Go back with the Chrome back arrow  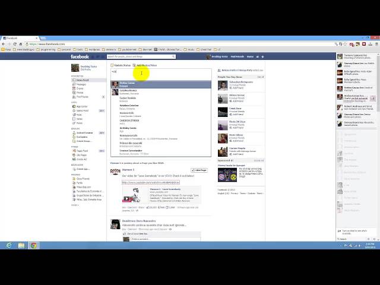(x=4, y=44)
